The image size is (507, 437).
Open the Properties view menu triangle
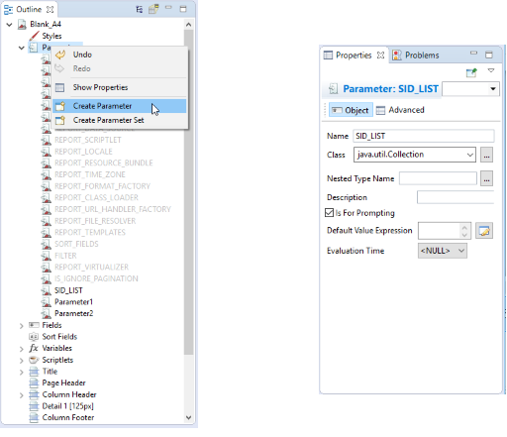[491, 70]
